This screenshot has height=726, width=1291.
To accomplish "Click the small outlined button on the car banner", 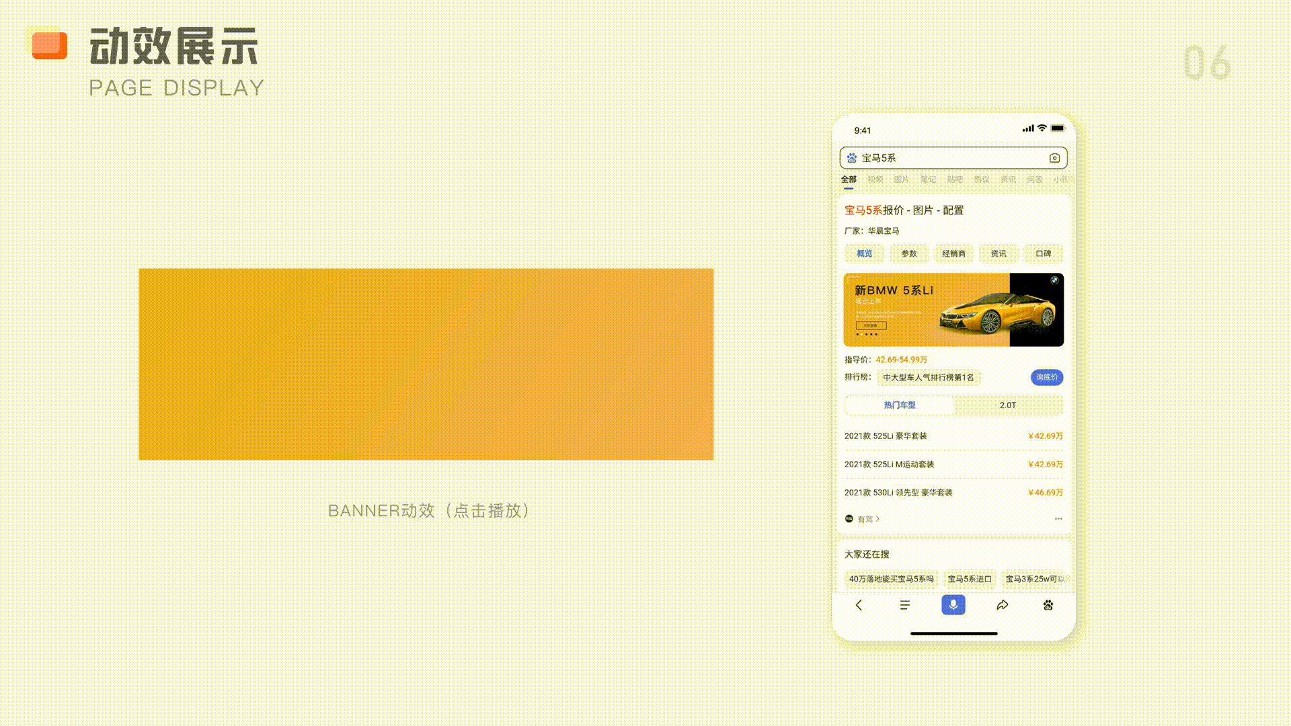I will (871, 325).
